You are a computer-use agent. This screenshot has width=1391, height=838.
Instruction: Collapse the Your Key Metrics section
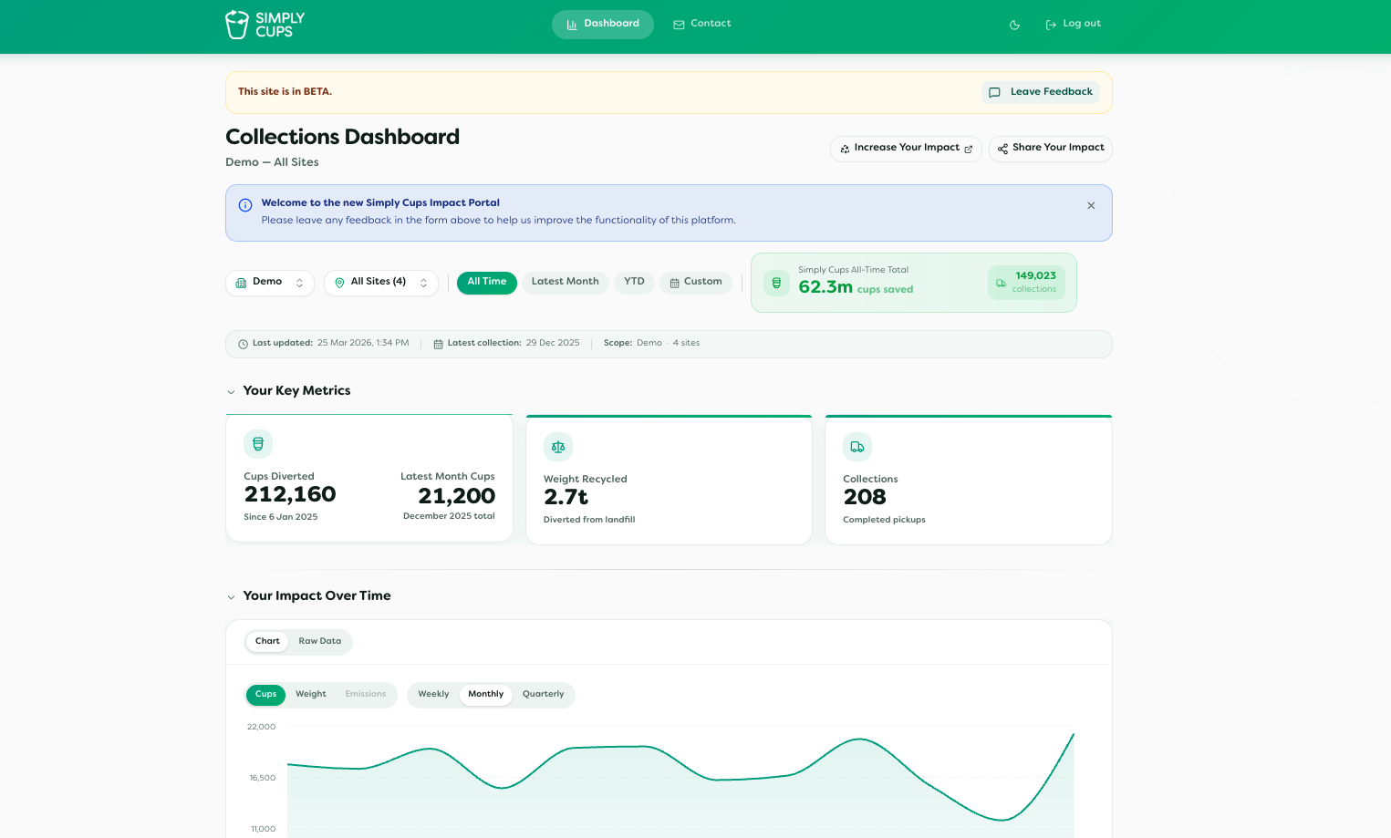pyautogui.click(x=231, y=392)
